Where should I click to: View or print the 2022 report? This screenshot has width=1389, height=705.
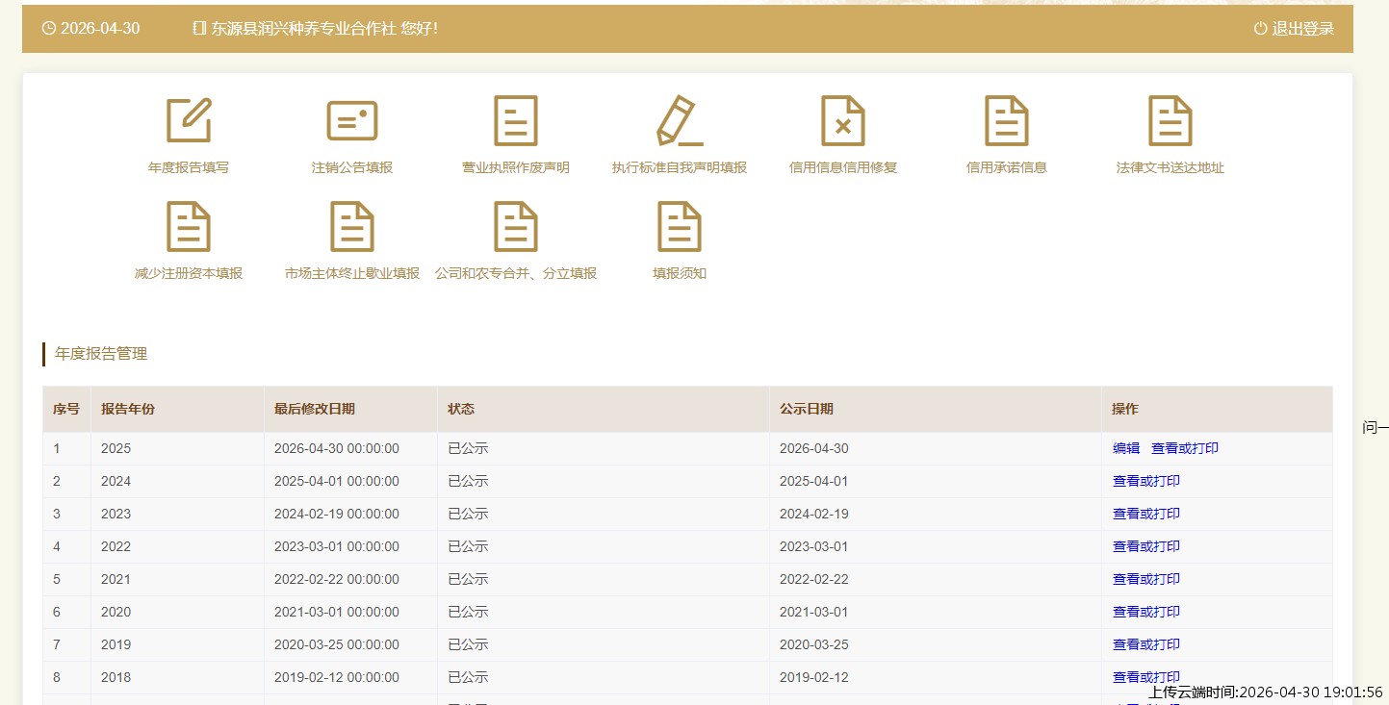click(x=1146, y=546)
